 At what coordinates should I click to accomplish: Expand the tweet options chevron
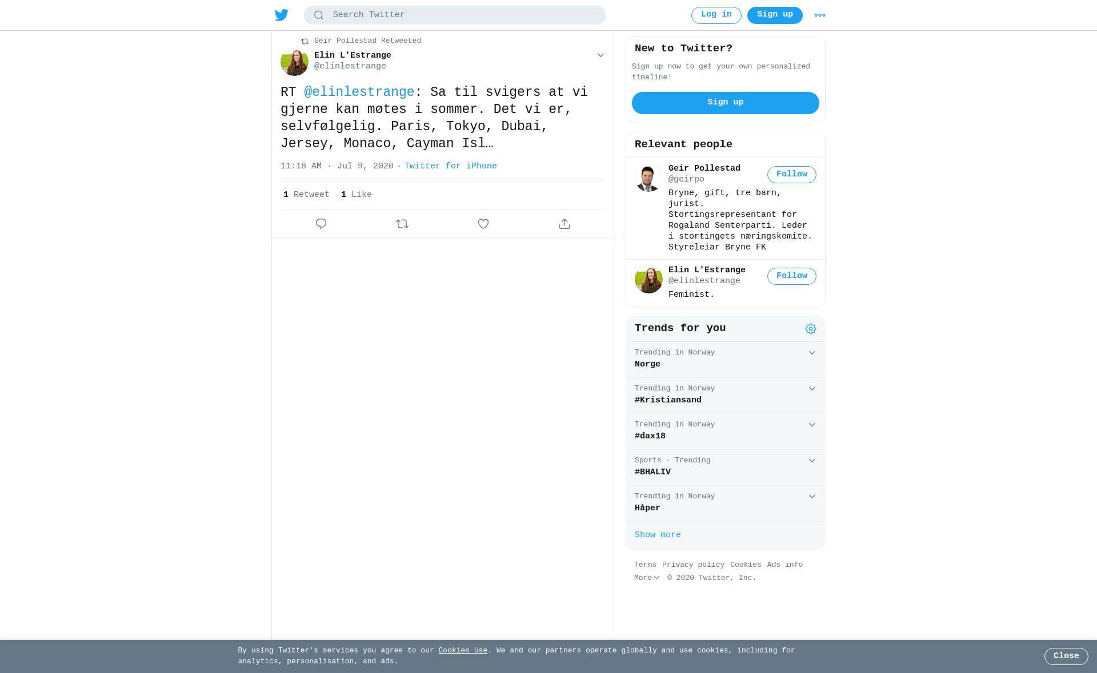(600, 55)
